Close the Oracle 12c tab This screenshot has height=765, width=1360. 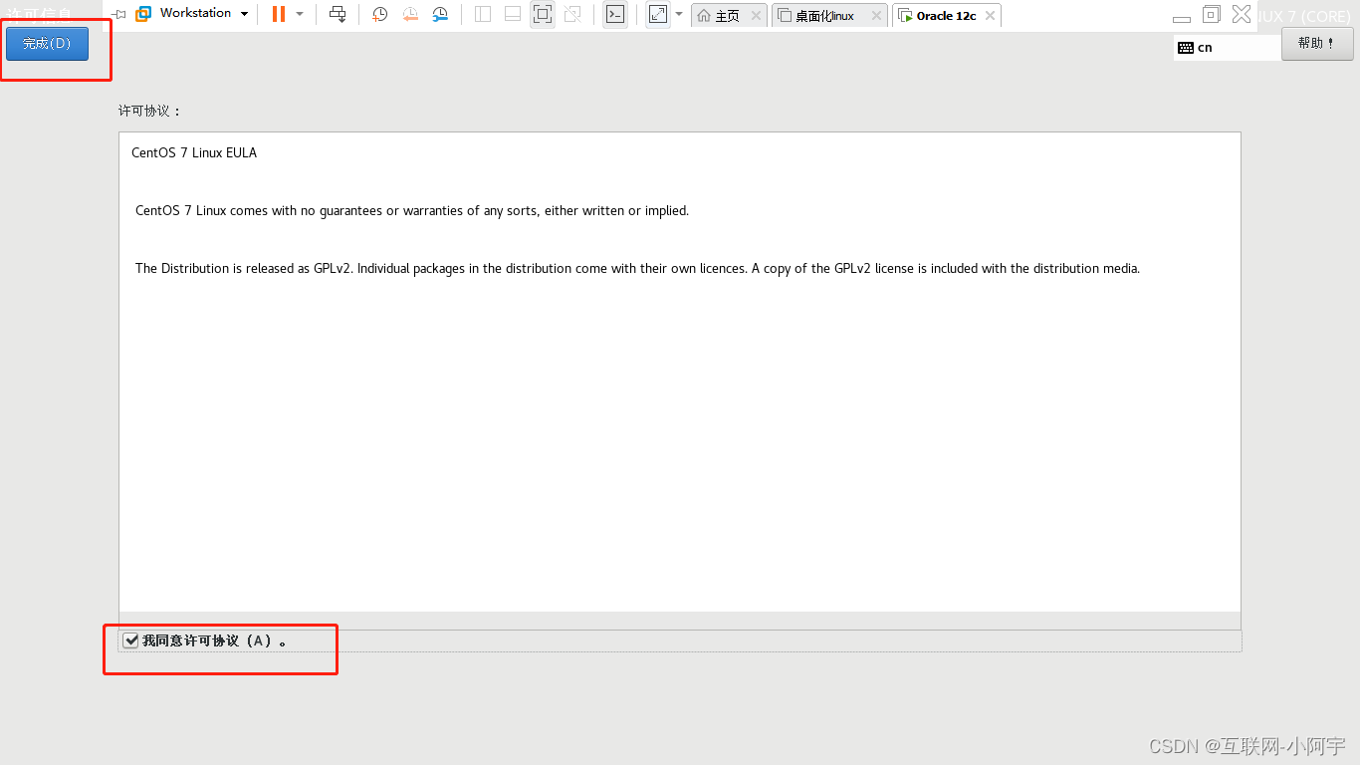990,16
